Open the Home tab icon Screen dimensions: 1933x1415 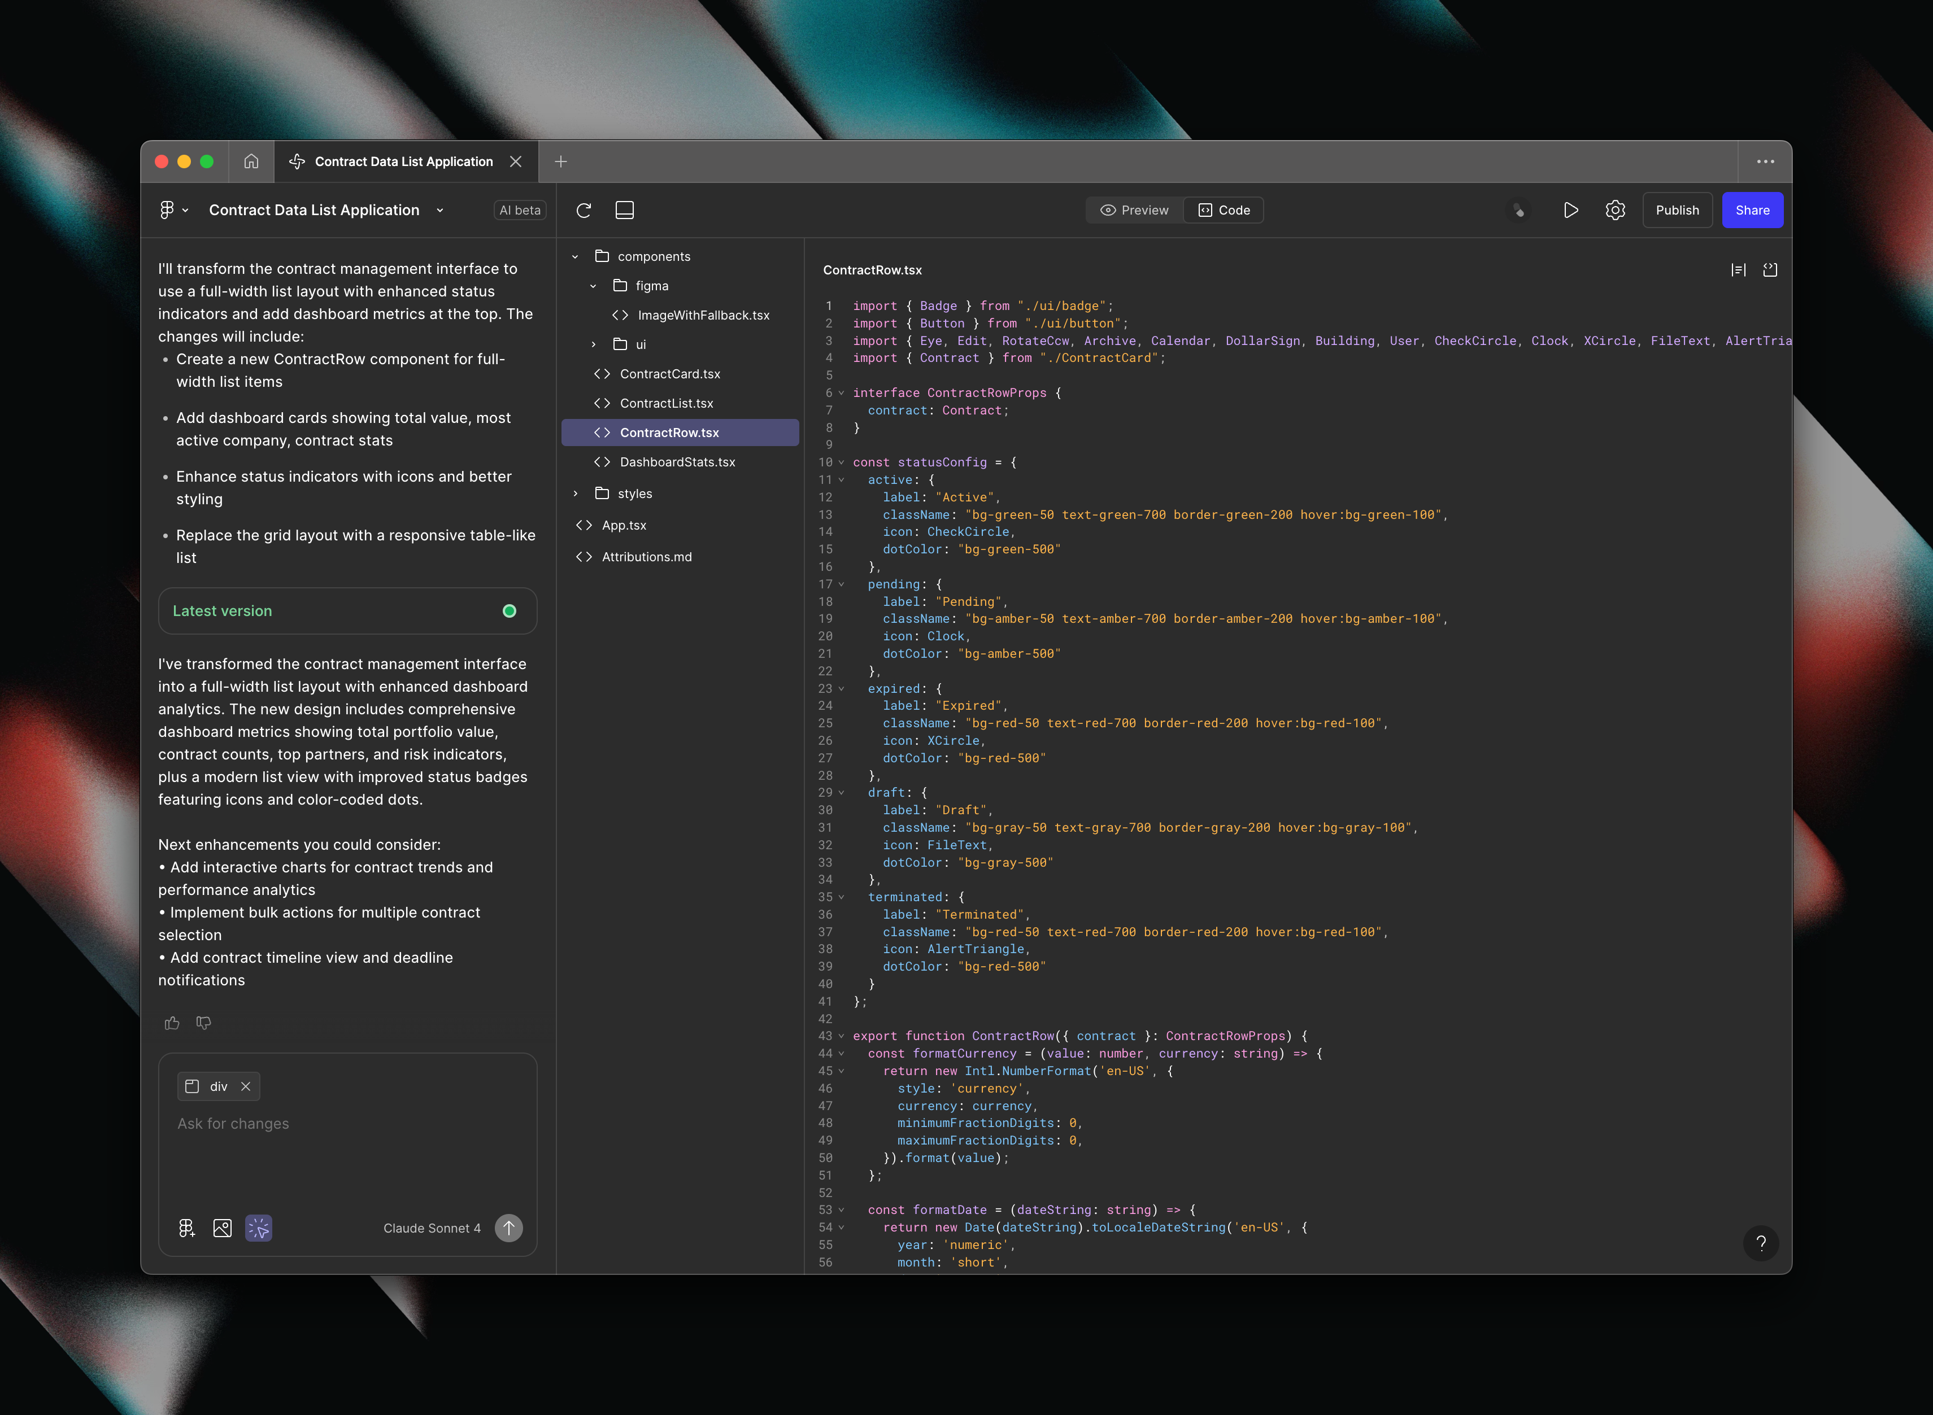(251, 161)
